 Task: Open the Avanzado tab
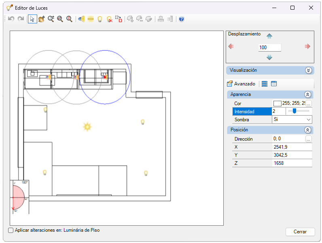241,84
